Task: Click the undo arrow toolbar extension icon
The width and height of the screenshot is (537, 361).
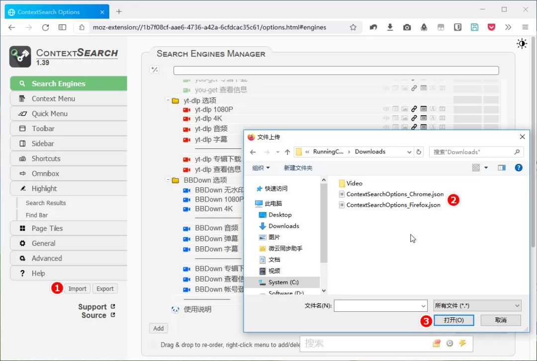Action: (373, 27)
